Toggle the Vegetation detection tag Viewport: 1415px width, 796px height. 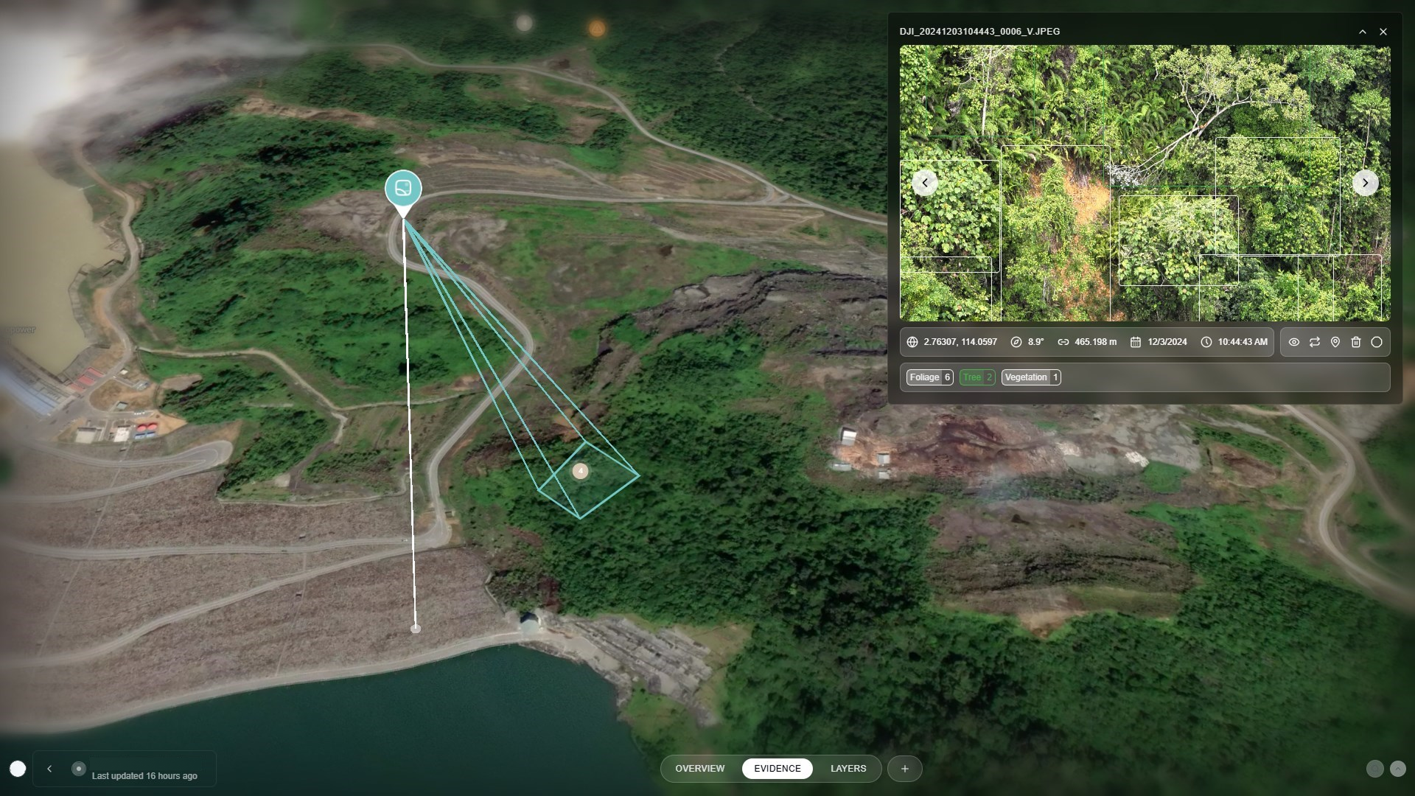(x=1030, y=377)
